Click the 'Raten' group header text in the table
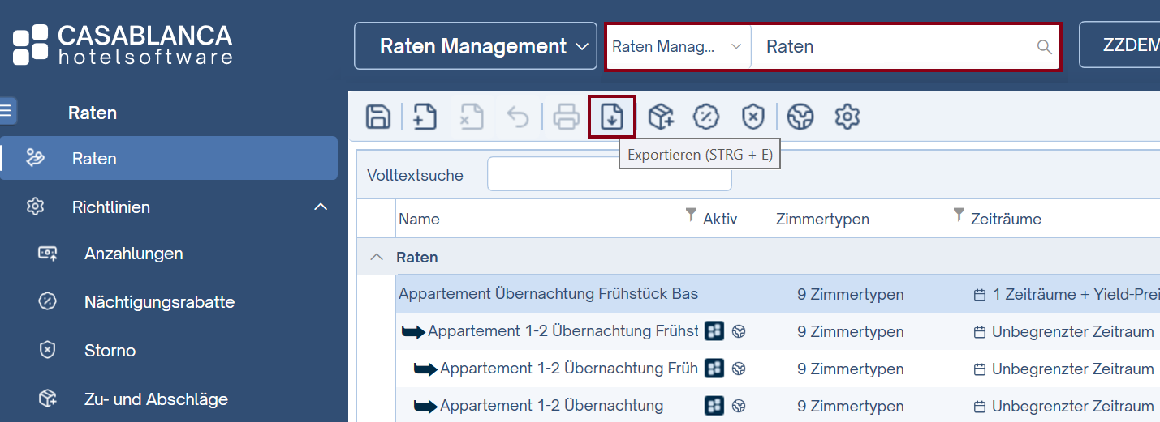Screen dimensions: 1160x422 coord(416,258)
